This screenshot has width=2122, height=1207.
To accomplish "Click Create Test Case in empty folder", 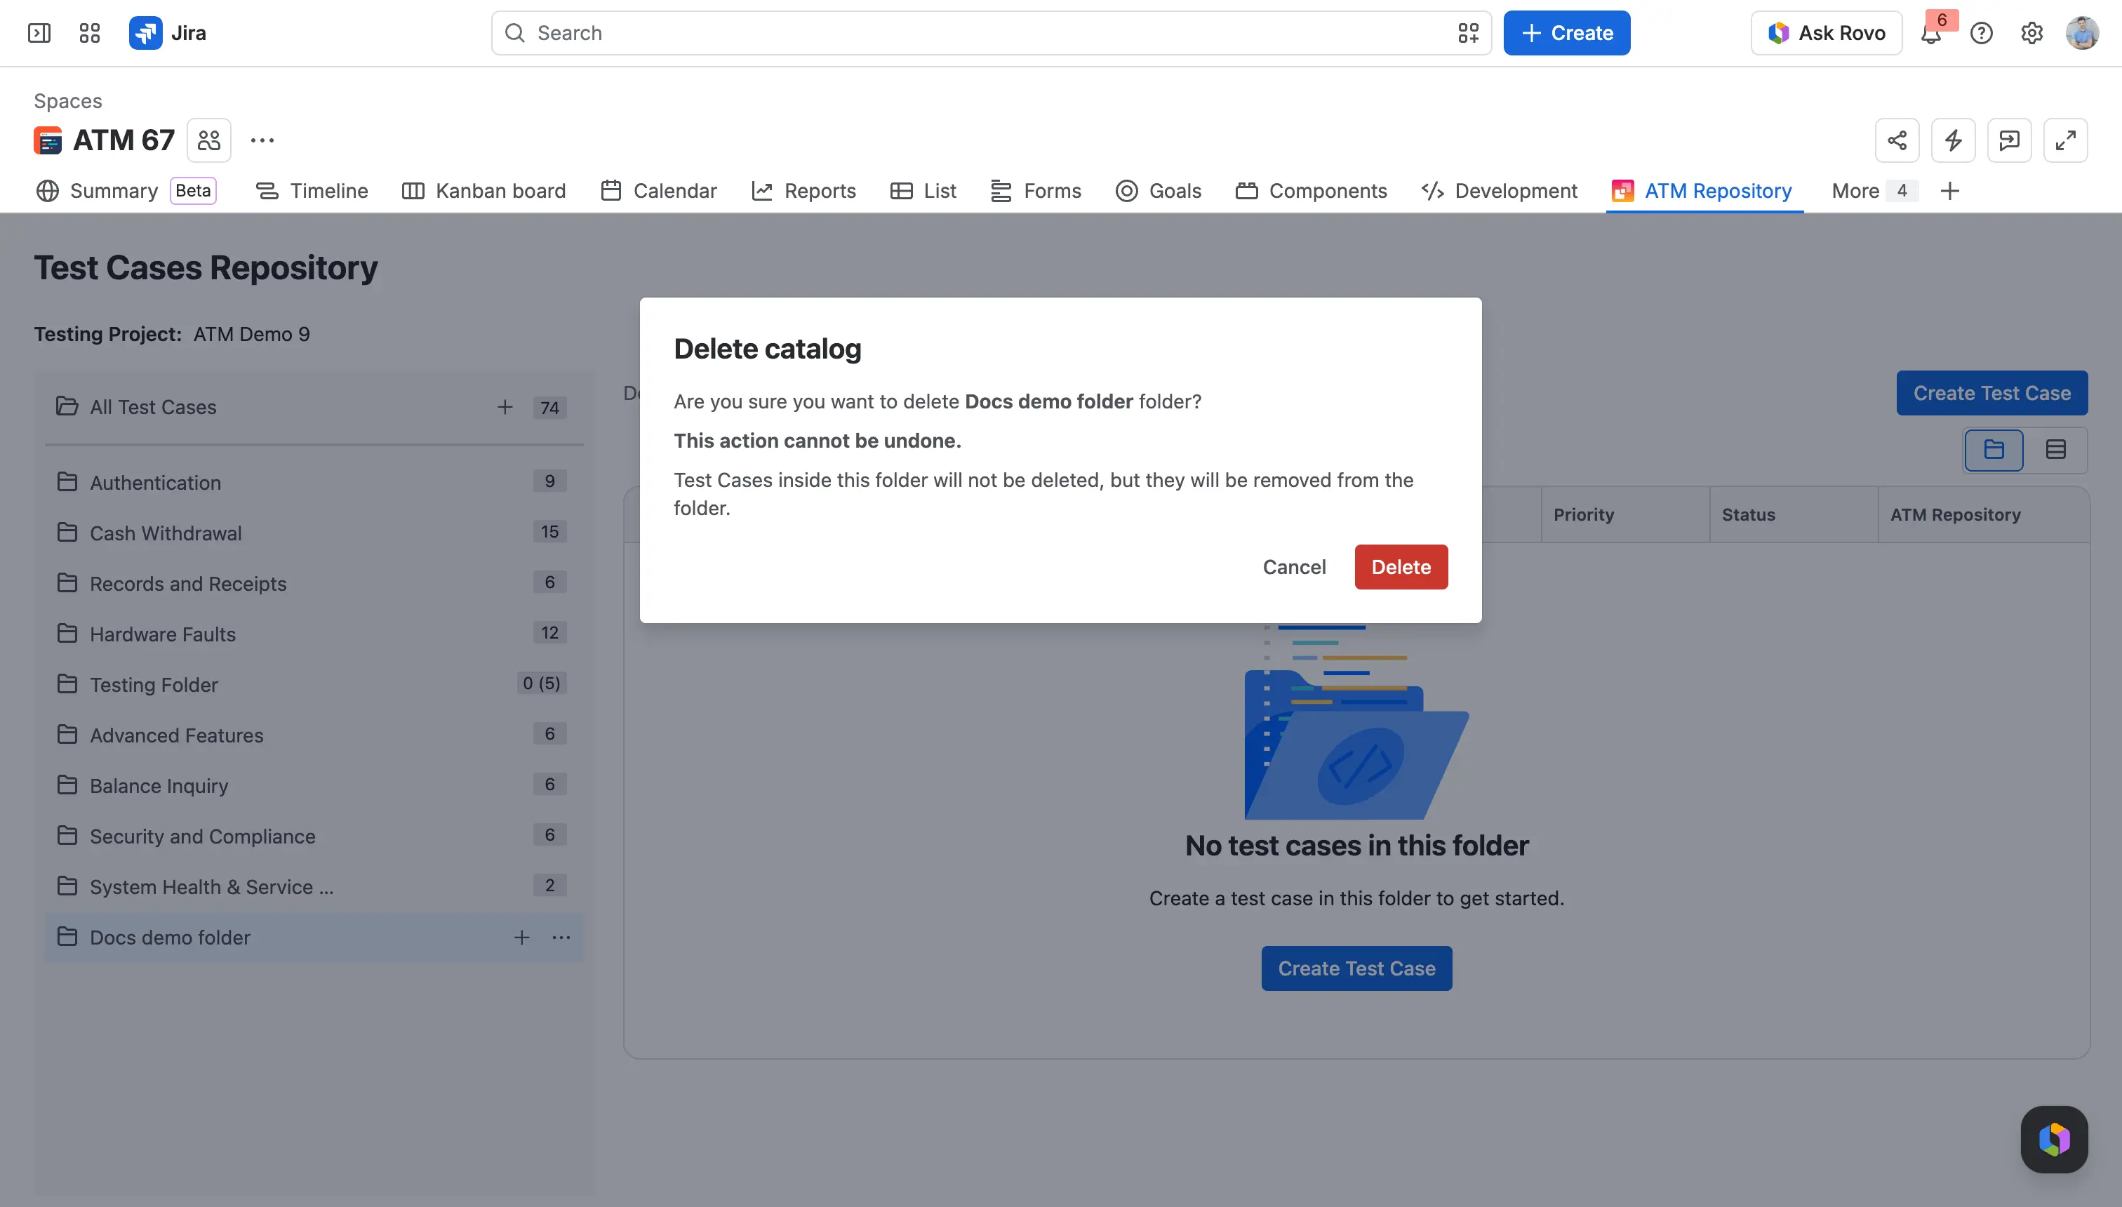I will (x=1356, y=968).
